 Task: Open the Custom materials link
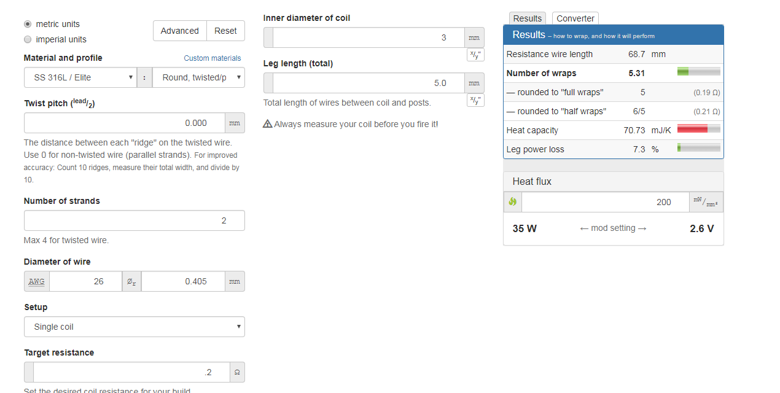click(x=213, y=58)
